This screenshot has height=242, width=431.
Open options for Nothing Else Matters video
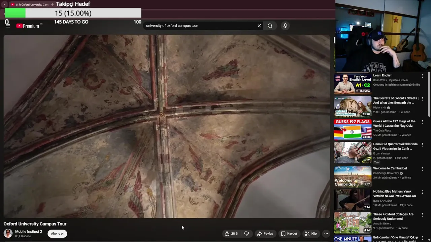tap(422, 192)
